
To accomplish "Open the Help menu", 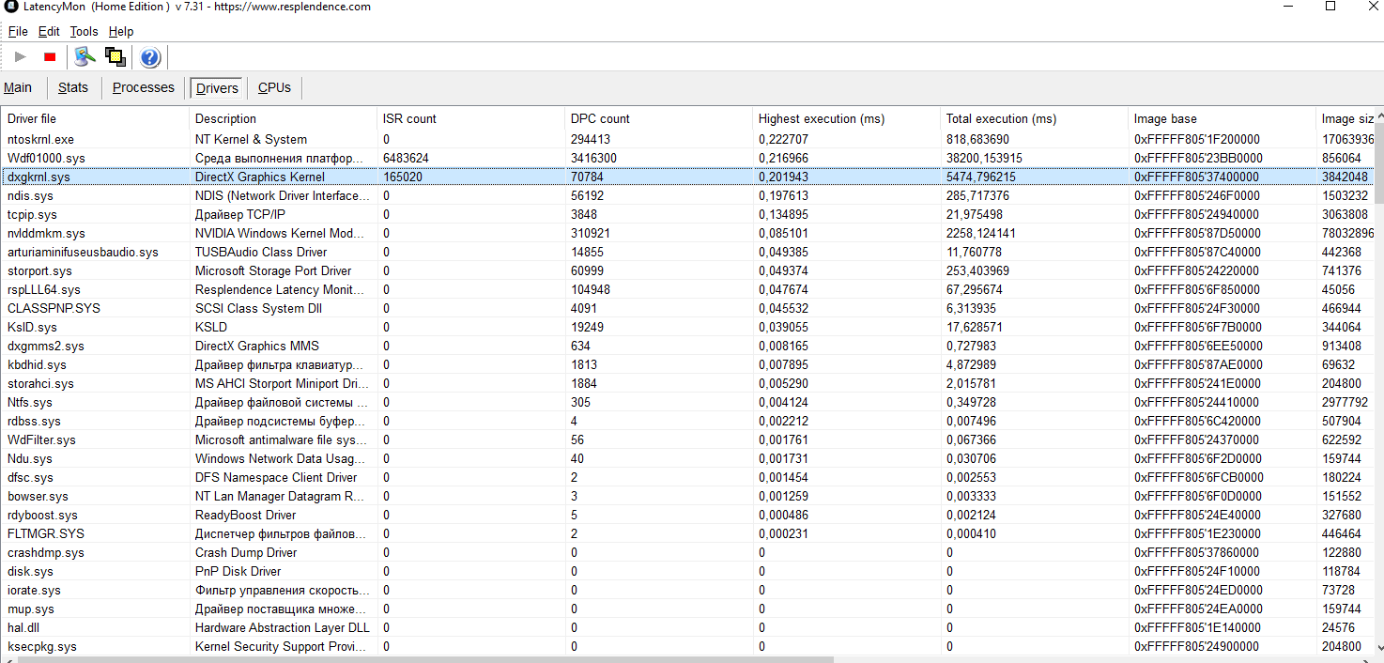I will click(x=121, y=31).
